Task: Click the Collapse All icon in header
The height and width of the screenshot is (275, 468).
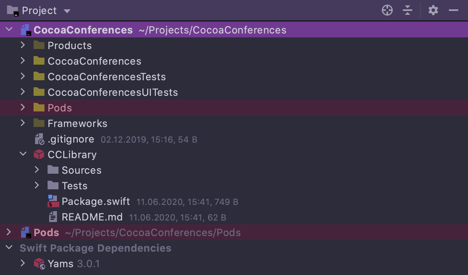Action: [x=408, y=11]
